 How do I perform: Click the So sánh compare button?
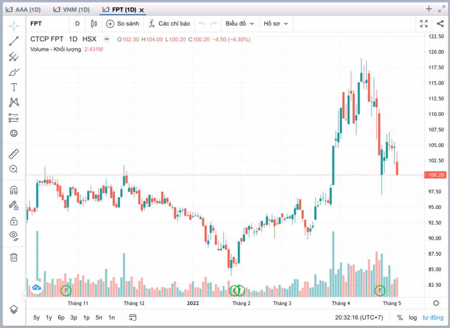[x=122, y=23]
